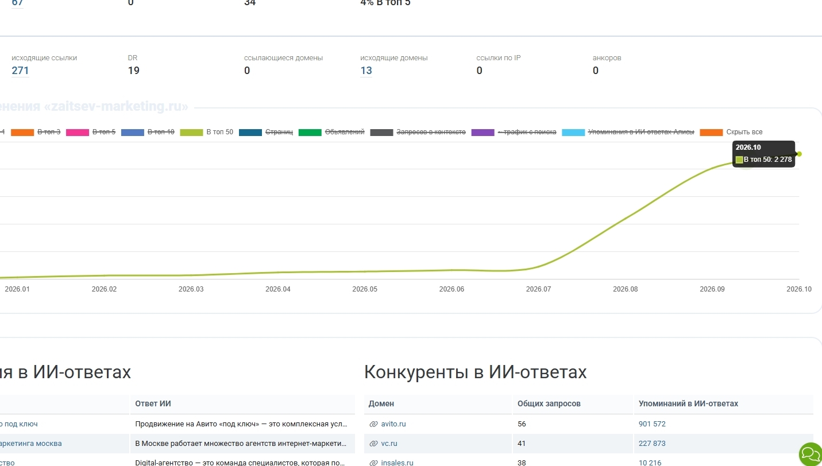Hide the "В топ 50" series in the legend
This screenshot has height=466, width=822.
[207, 133]
